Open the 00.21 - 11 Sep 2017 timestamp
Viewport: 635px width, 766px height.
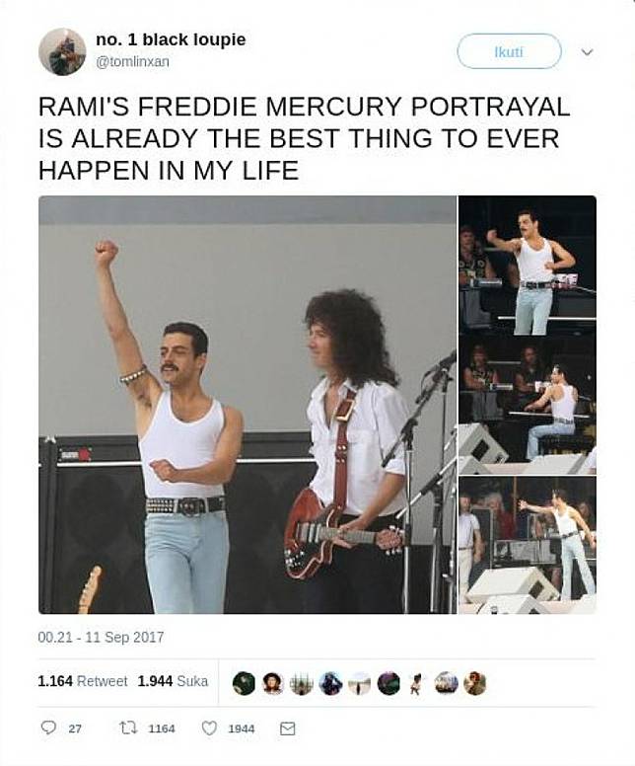click(x=101, y=638)
